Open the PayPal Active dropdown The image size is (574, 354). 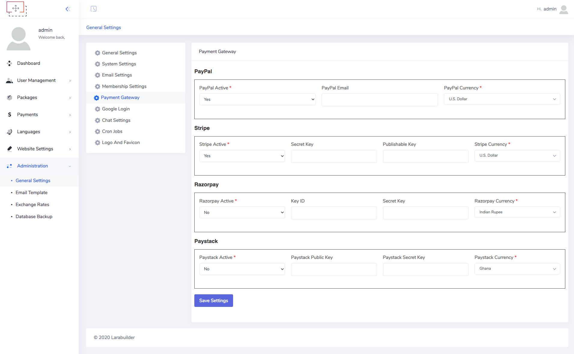click(x=257, y=99)
